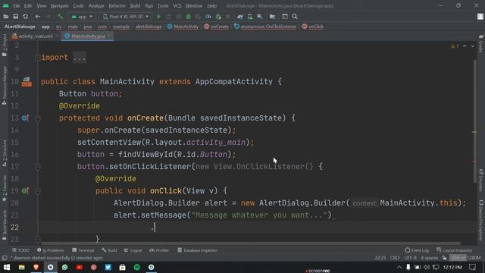
Task: Click the onCreate override gutter icon on line 13
Action: coord(26,118)
